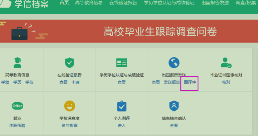The height and width of the screenshot is (136, 258).
Task: Click the green Offer icon for 就业
Action: [x=17, y=106]
